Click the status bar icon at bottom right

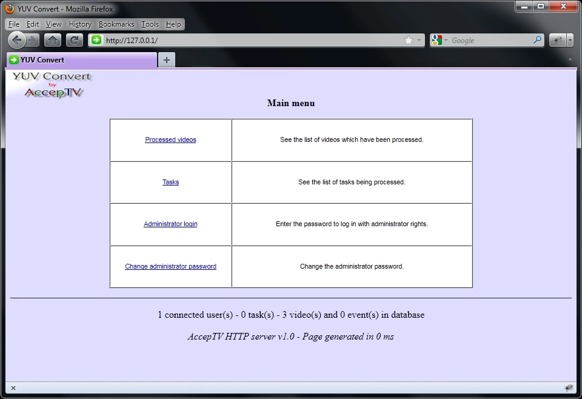(x=569, y=388)
